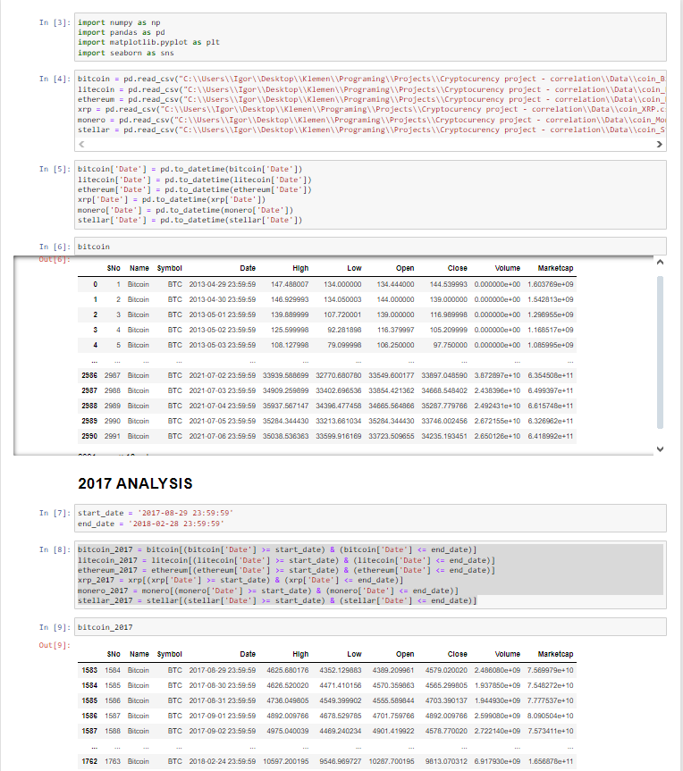Viewport: 683px width, 771px height.
Task: Click the In [9] cell with bitcoin_2017
Action: tap(371, 628)
